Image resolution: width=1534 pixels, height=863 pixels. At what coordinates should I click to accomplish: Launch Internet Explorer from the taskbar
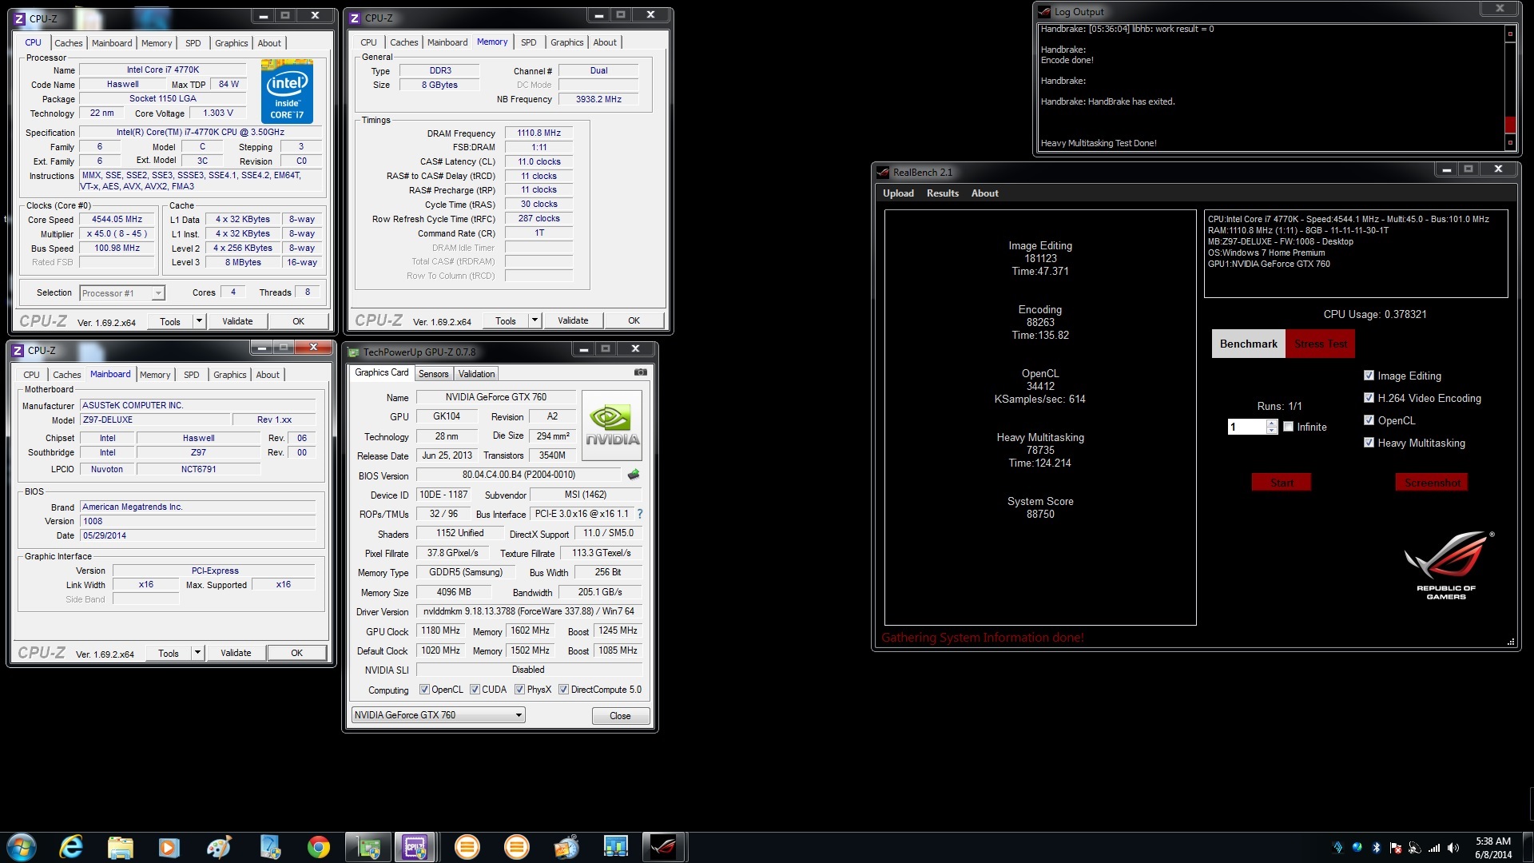point(71,847)
